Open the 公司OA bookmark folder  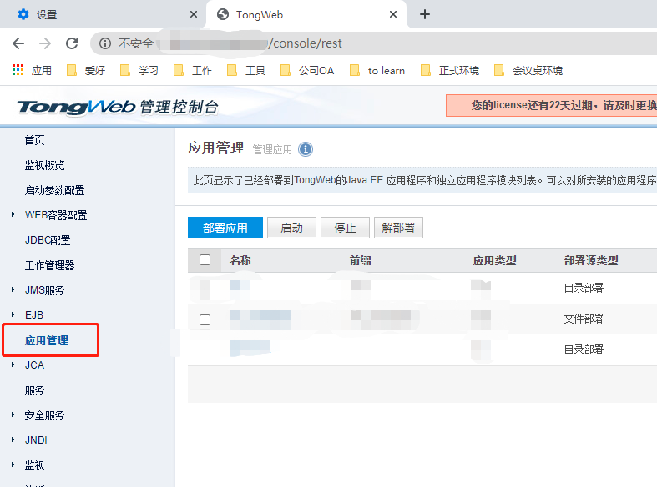(x=307, y=70)
